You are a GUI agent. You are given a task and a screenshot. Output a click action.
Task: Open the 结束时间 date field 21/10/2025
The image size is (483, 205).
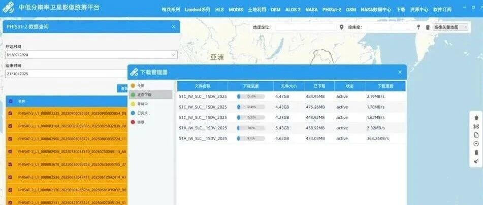[67, 74]
